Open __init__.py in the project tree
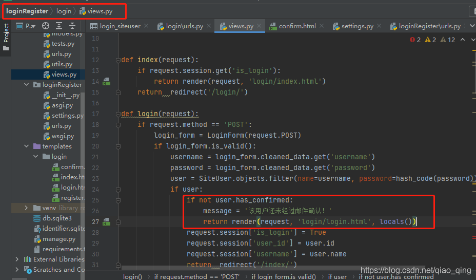 [62, 95]
